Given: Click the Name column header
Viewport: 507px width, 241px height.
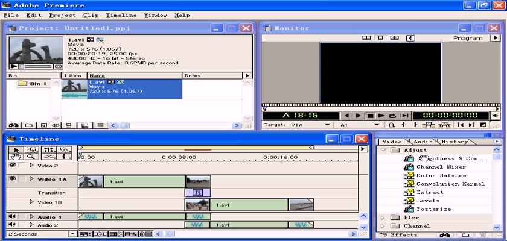Looking at the screenshot, I should pyautogui.click(x=135, y=75).
